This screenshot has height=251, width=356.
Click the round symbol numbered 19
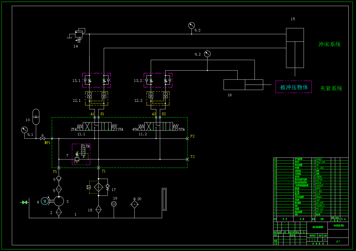pos(114,204)
